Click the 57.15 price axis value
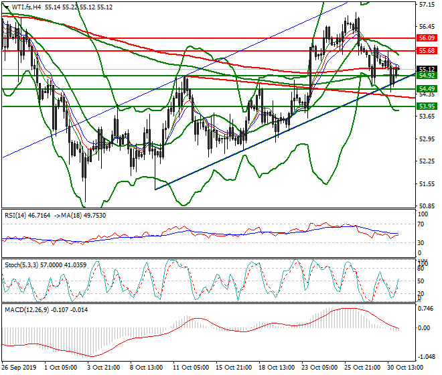The width and height of the screenshot is (442, 375). tap(427, 5)
